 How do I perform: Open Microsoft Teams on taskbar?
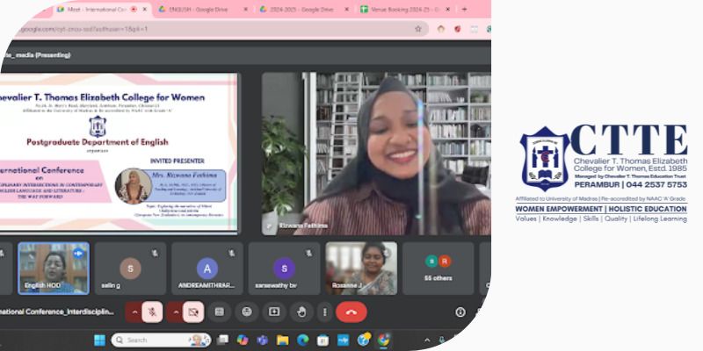pos(262,340)
